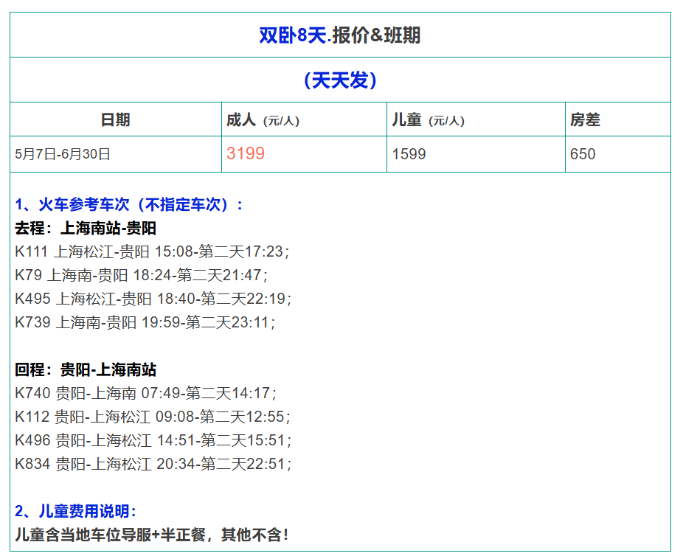Click the child price 1599

(x=409, y=154)
